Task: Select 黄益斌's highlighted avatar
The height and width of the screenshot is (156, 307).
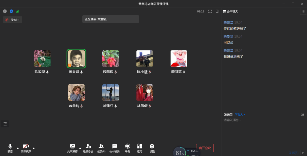Action: (76, 59)
